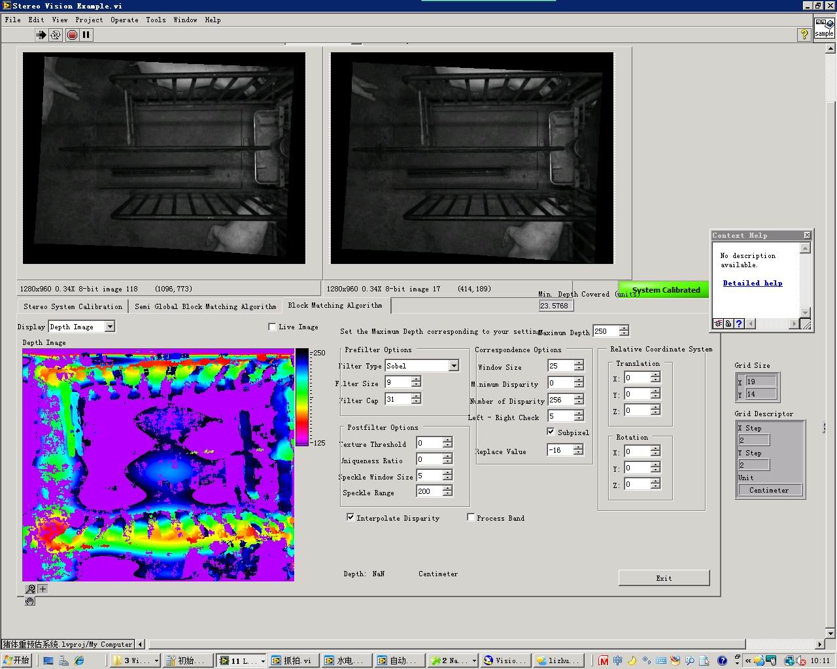The height and width of the screenshot is (669, 837).
Task: Click the Maximum Depth value field
Action: pos(606,331)
